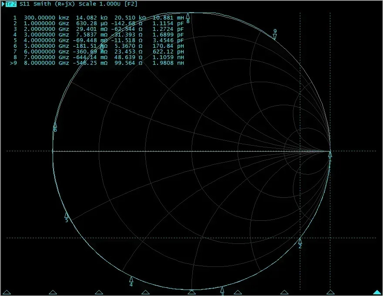The image size is (383, 296).
Task: Select the 4.0000000 GHz marker row
Action: [99, 40]
